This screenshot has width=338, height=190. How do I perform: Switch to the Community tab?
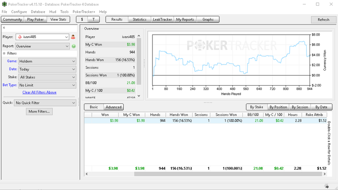[x=13, y=19]
